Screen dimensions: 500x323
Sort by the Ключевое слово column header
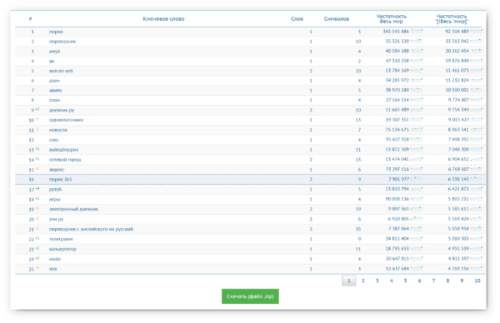point(163,19)
